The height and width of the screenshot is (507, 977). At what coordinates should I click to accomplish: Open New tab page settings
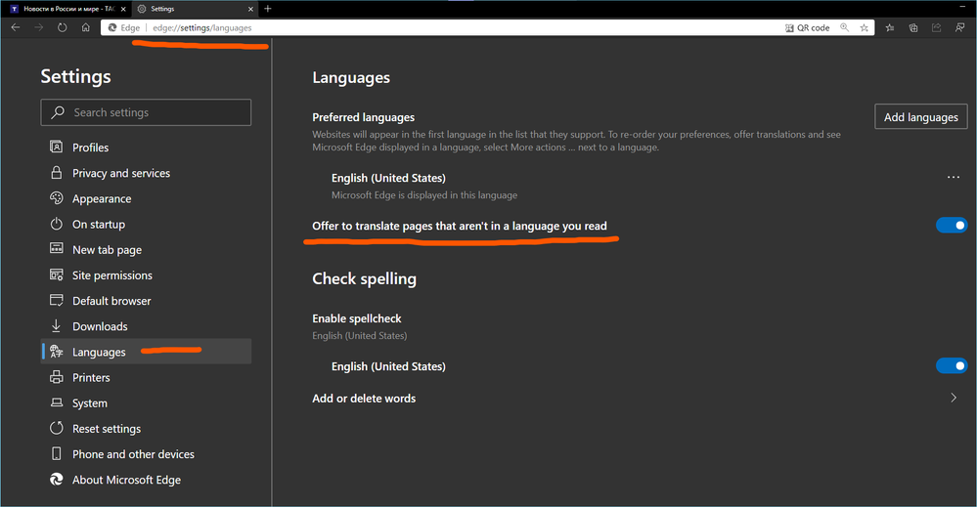(146, 249)
